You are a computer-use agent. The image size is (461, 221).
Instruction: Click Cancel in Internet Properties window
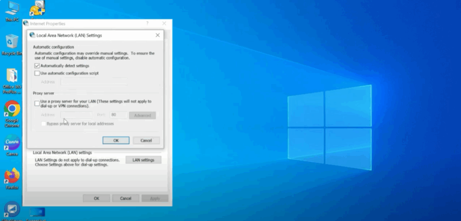click(x=126, y=199)
